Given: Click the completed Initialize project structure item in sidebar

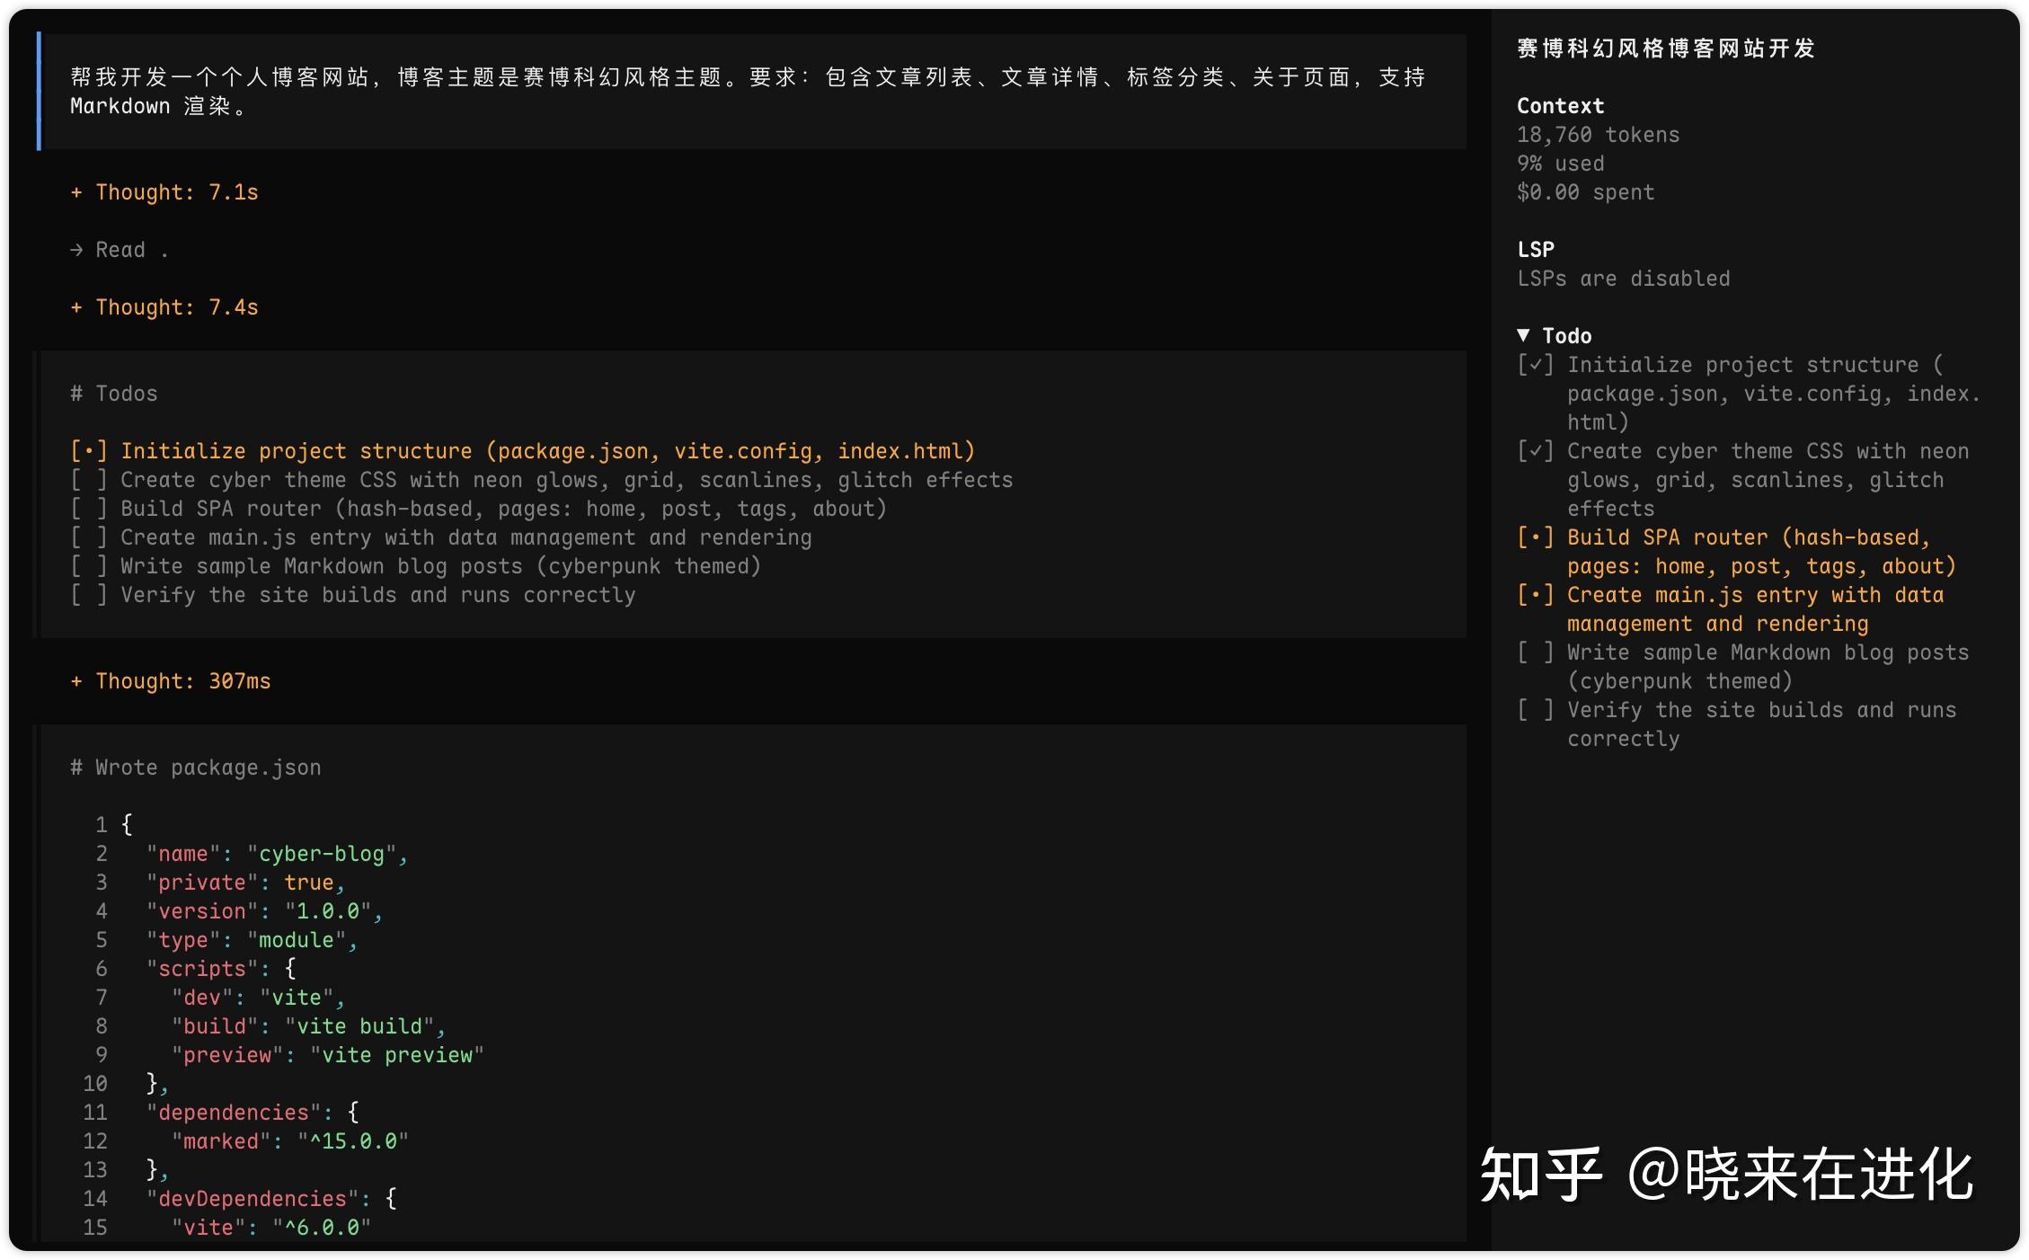Looking at the screenshot, I should [x=1749, y=394].
